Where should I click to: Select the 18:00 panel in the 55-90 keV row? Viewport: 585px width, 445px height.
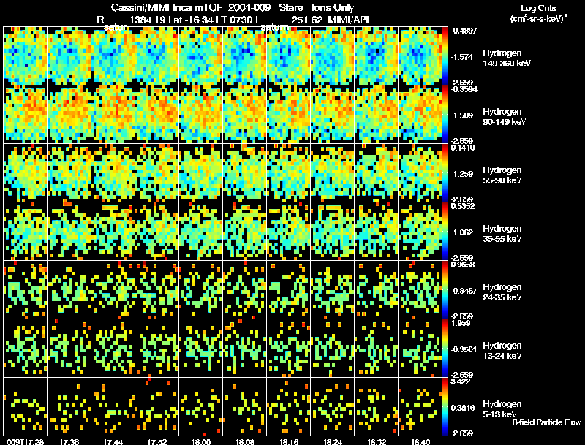200,172
